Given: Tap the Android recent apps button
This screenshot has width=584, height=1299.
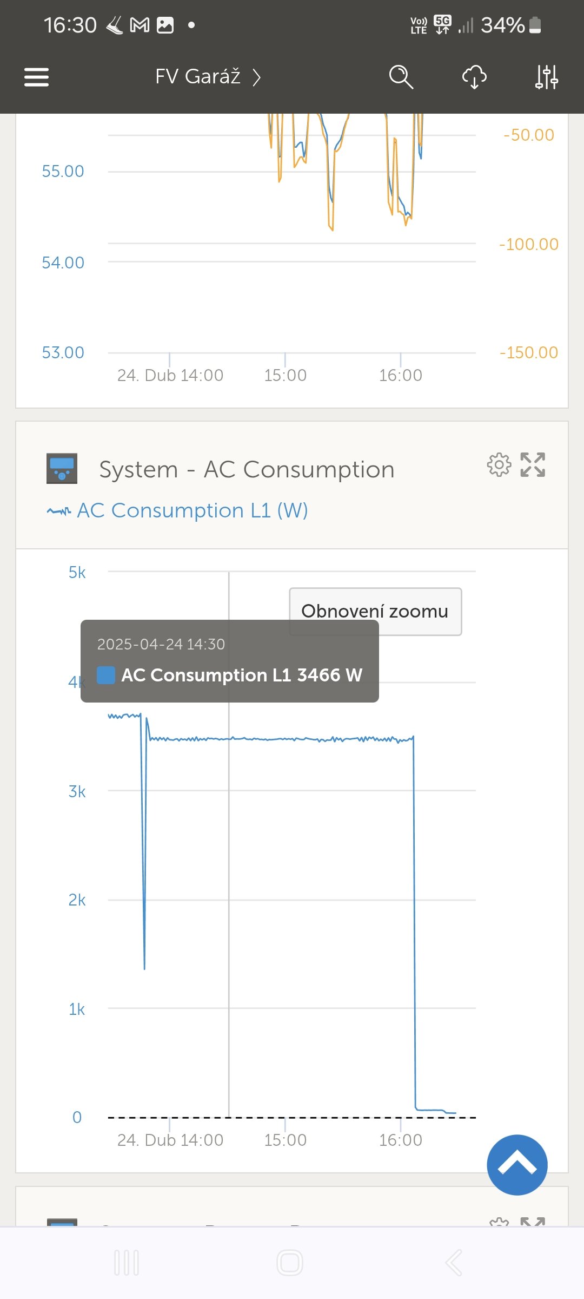Looking at the screenshot, I should [127, 1263].
